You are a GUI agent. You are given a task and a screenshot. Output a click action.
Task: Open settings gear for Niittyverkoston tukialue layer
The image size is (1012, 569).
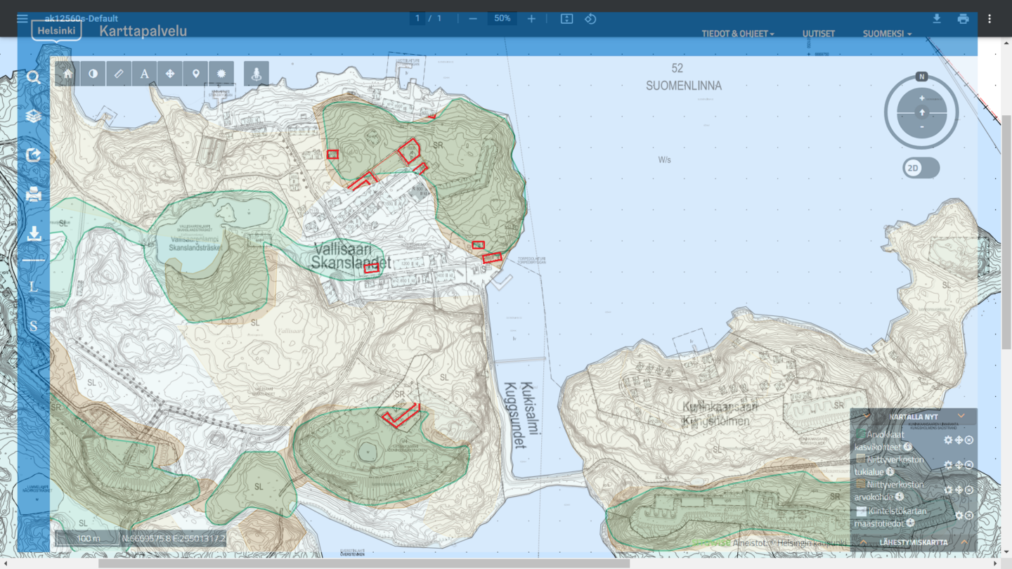point(948,465)
